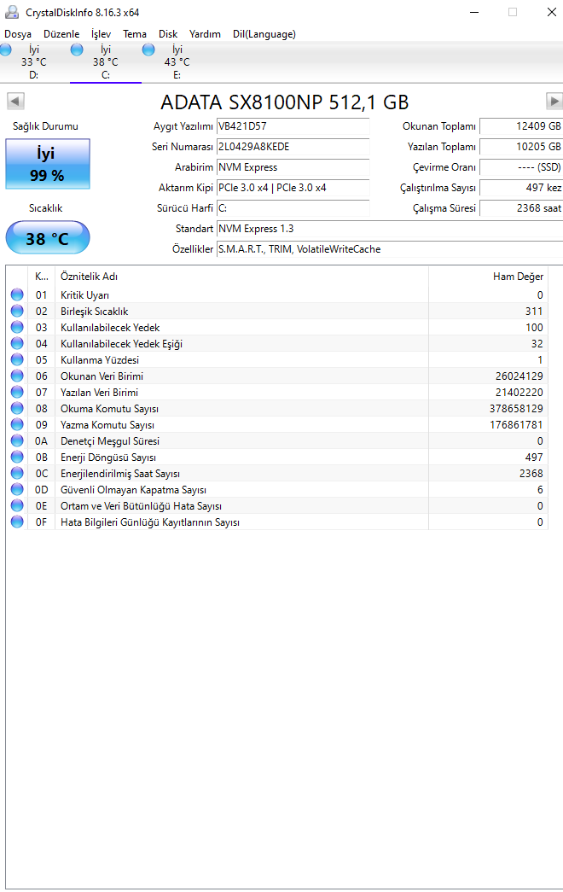
Task: Click status orb of Enerjilendirilmiş Saat Sayısı row
Action: coord(17,473)
